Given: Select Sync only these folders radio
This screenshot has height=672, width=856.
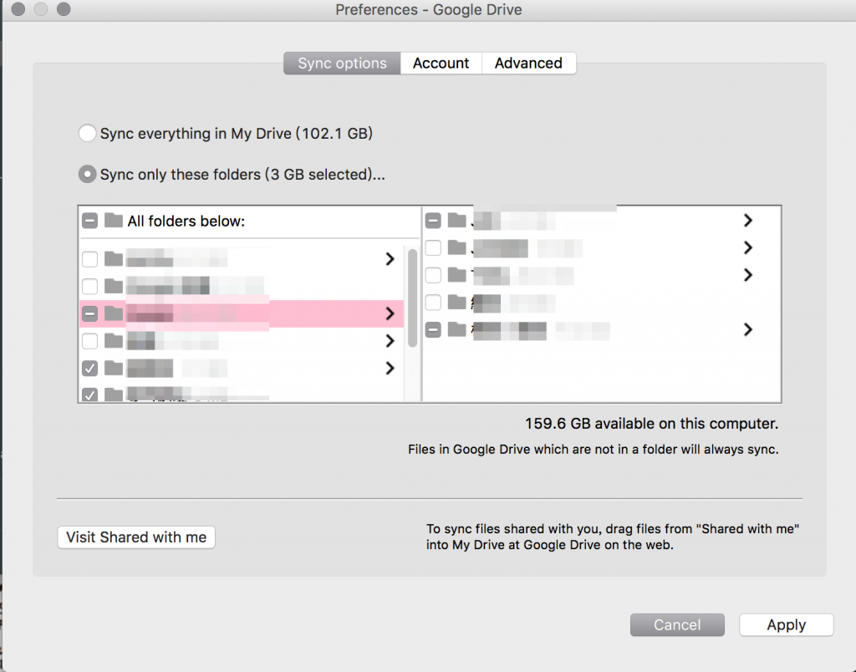Looking at the screenshot, I should (x=87, y=174).
